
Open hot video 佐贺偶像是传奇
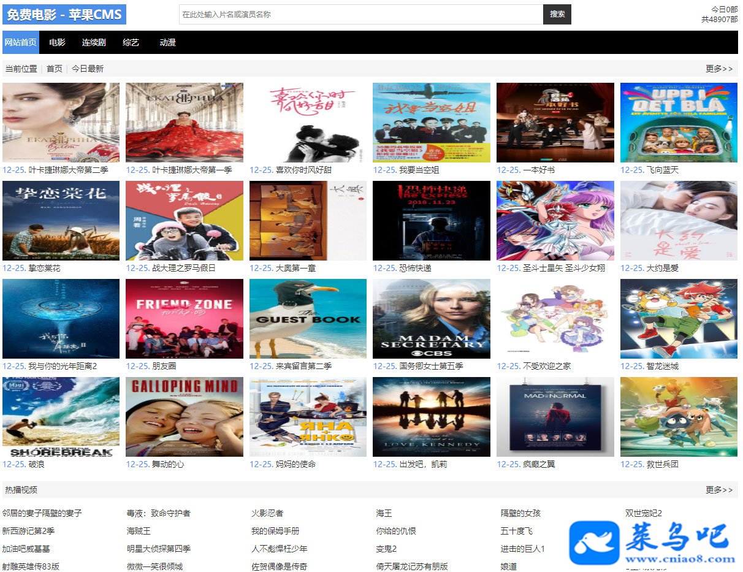[280, 566]
